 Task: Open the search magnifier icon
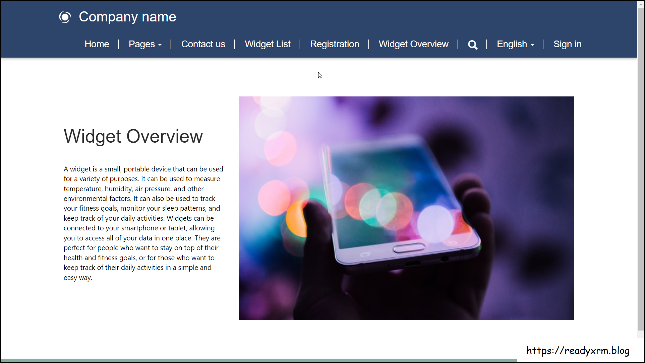click(473, 45)
